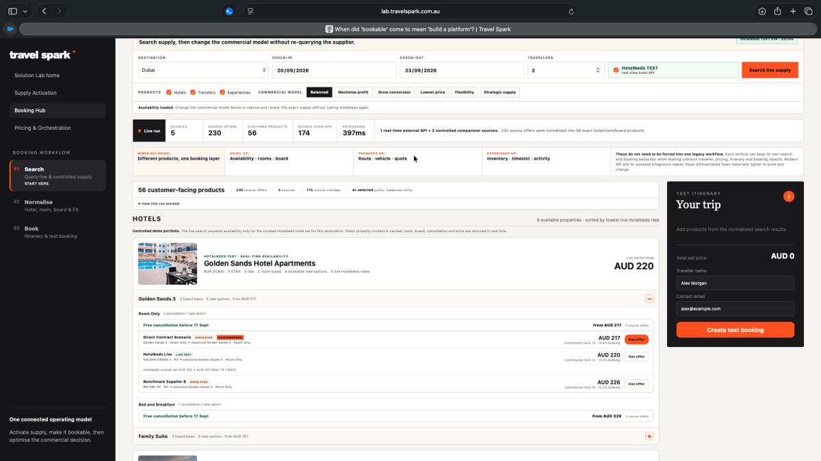
Task: Click the Search live supply button
Action: pos(770,70)
